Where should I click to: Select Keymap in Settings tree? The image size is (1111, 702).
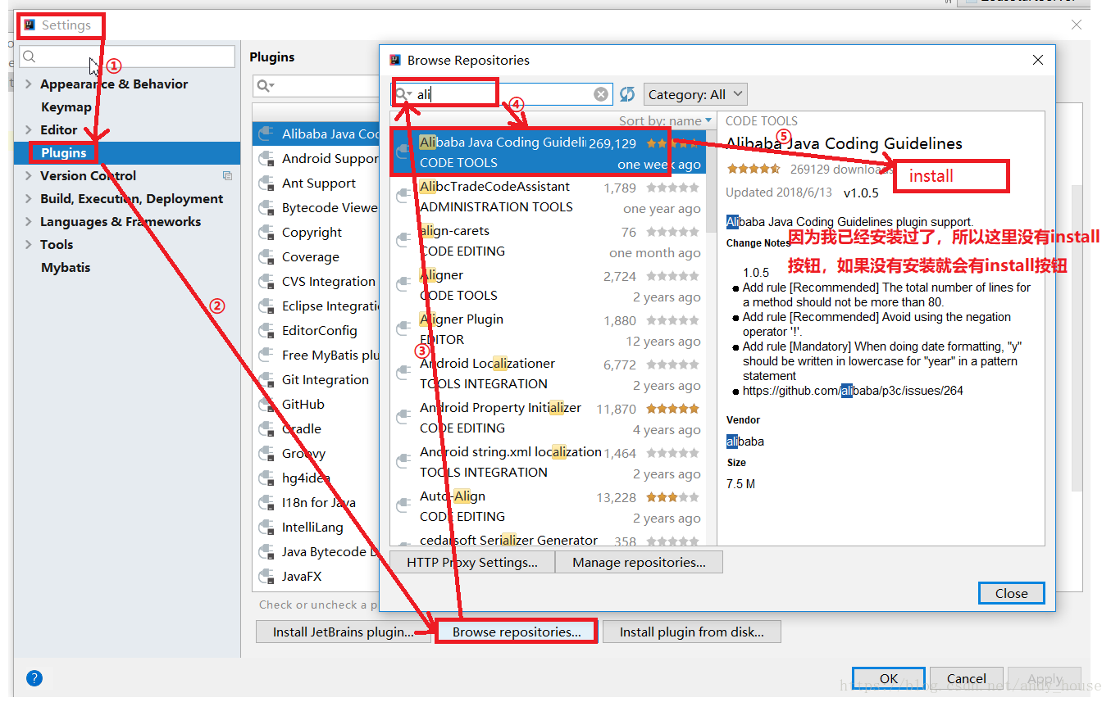coord(66,107)
